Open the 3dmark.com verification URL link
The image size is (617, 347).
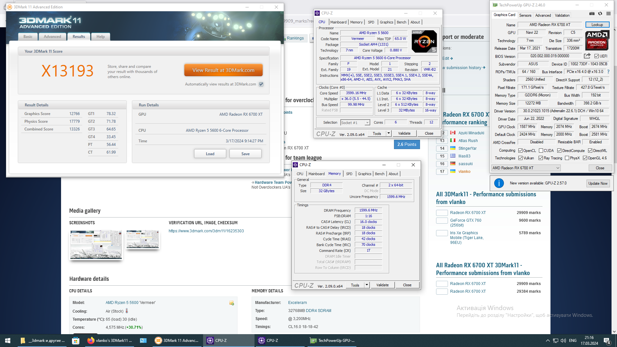tap(206, 231)
